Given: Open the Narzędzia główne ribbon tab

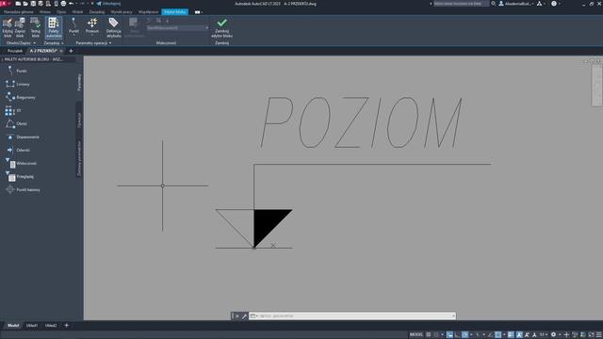Looking at the screenshot, I should point(19,12).
